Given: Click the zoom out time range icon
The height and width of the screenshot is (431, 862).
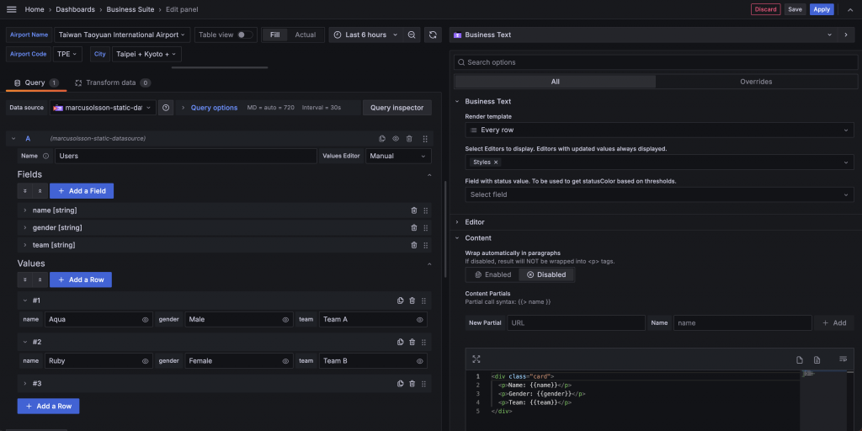Looking at the screenshot, I should pos(412,35).
